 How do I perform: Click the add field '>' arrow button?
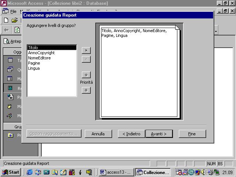tap(86, 51)
